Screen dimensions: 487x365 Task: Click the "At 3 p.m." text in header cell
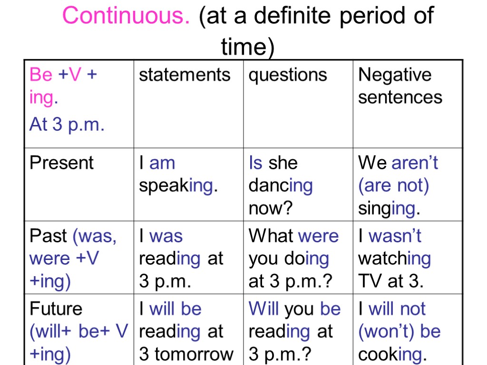point(67,125)
